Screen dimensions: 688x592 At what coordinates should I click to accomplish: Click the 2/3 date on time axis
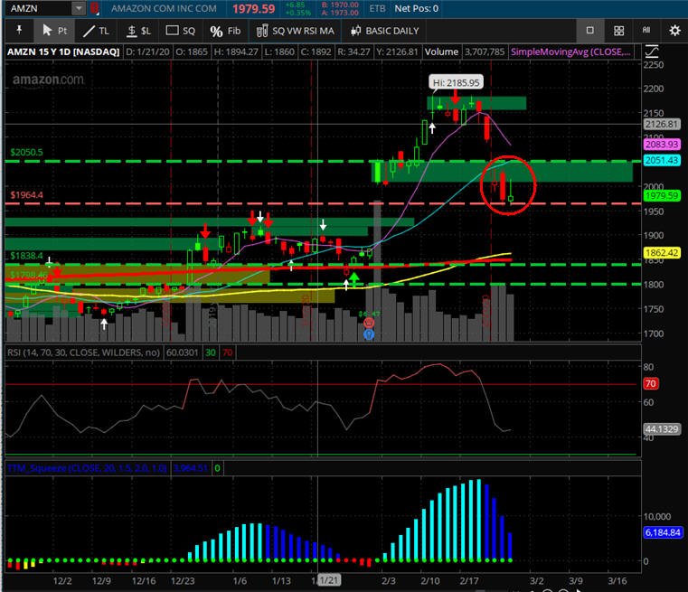point(389,580)
